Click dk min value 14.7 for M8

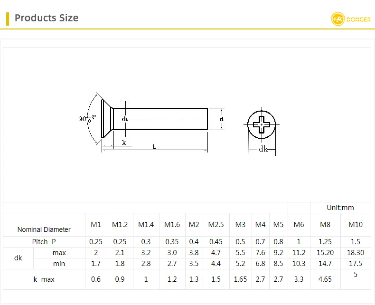pos(325,264)
